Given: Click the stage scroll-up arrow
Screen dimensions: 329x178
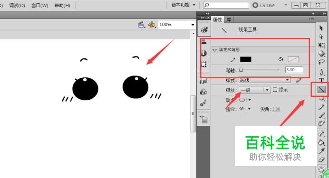Looking at the screenshot, I should 193,34.
